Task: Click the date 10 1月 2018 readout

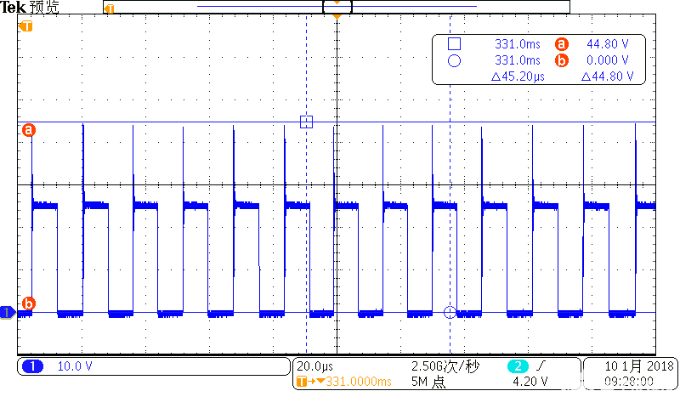Action: tap(639, 366)
